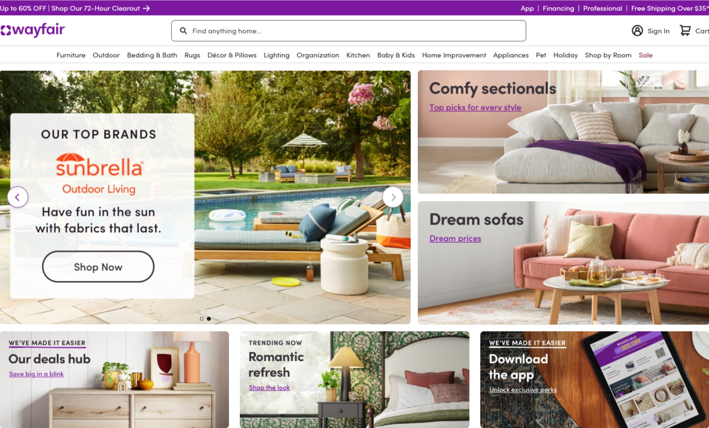Click the search magnifier icon

click(183, 31)
